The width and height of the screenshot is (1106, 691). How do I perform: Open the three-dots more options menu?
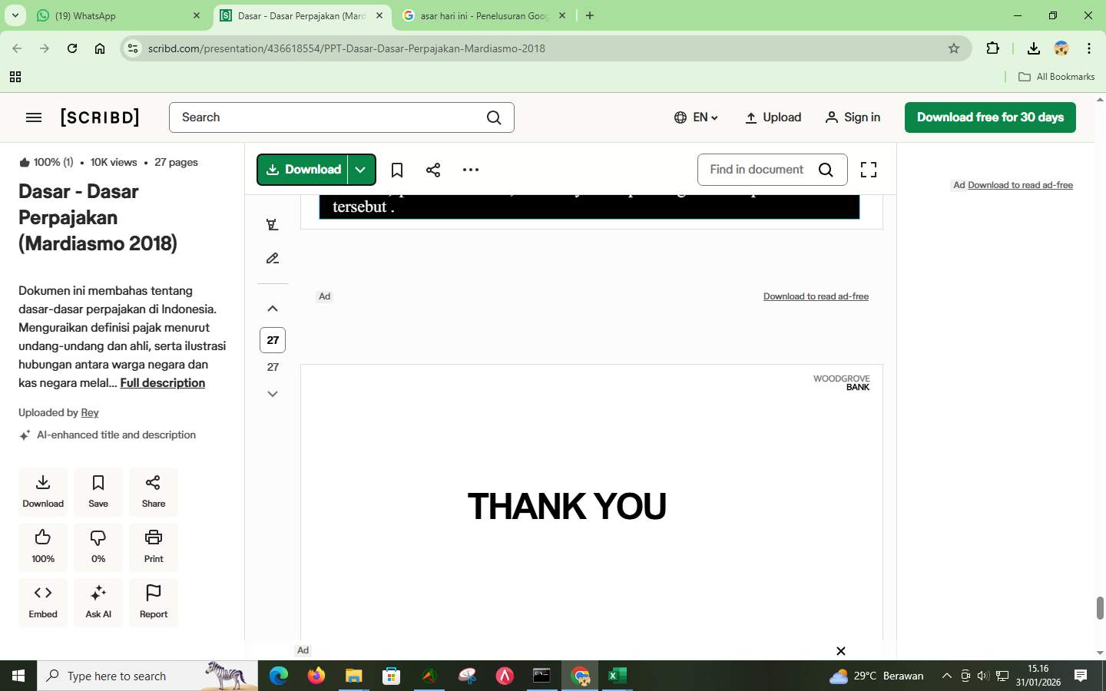point(471,170)
